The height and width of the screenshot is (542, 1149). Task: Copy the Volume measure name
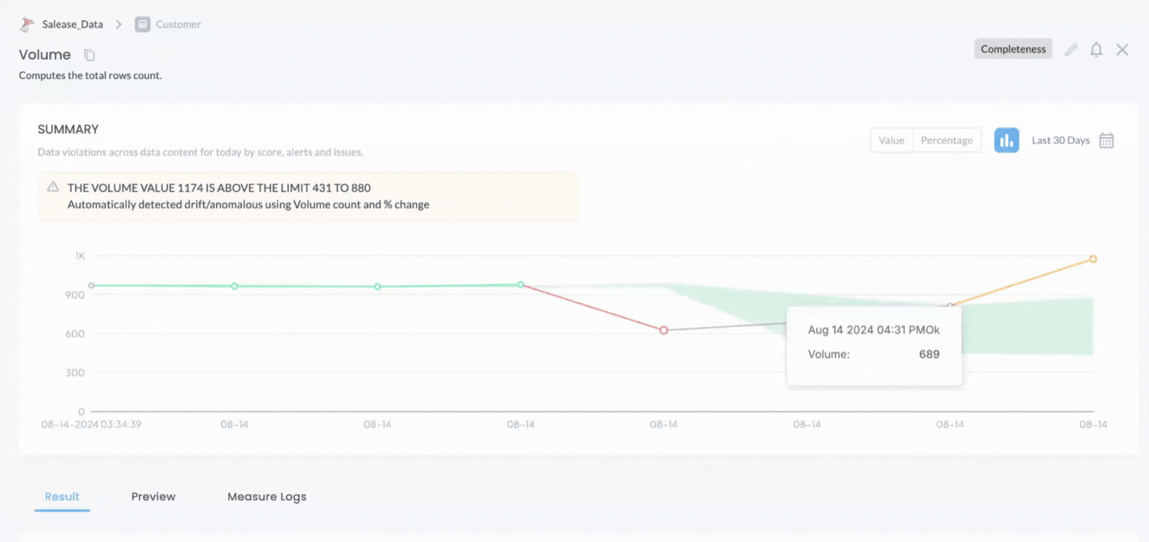pos(89,54)
